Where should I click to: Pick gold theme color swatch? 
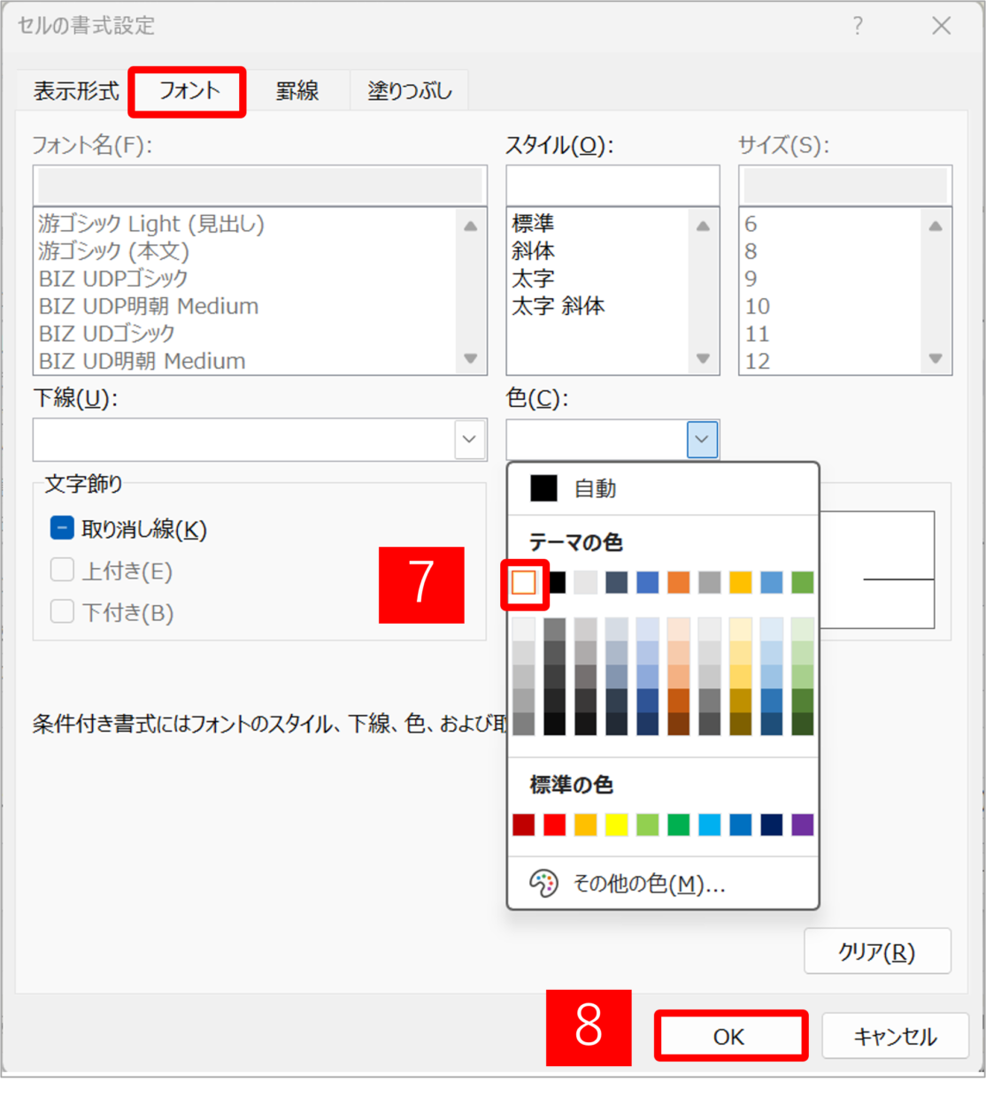741,582
